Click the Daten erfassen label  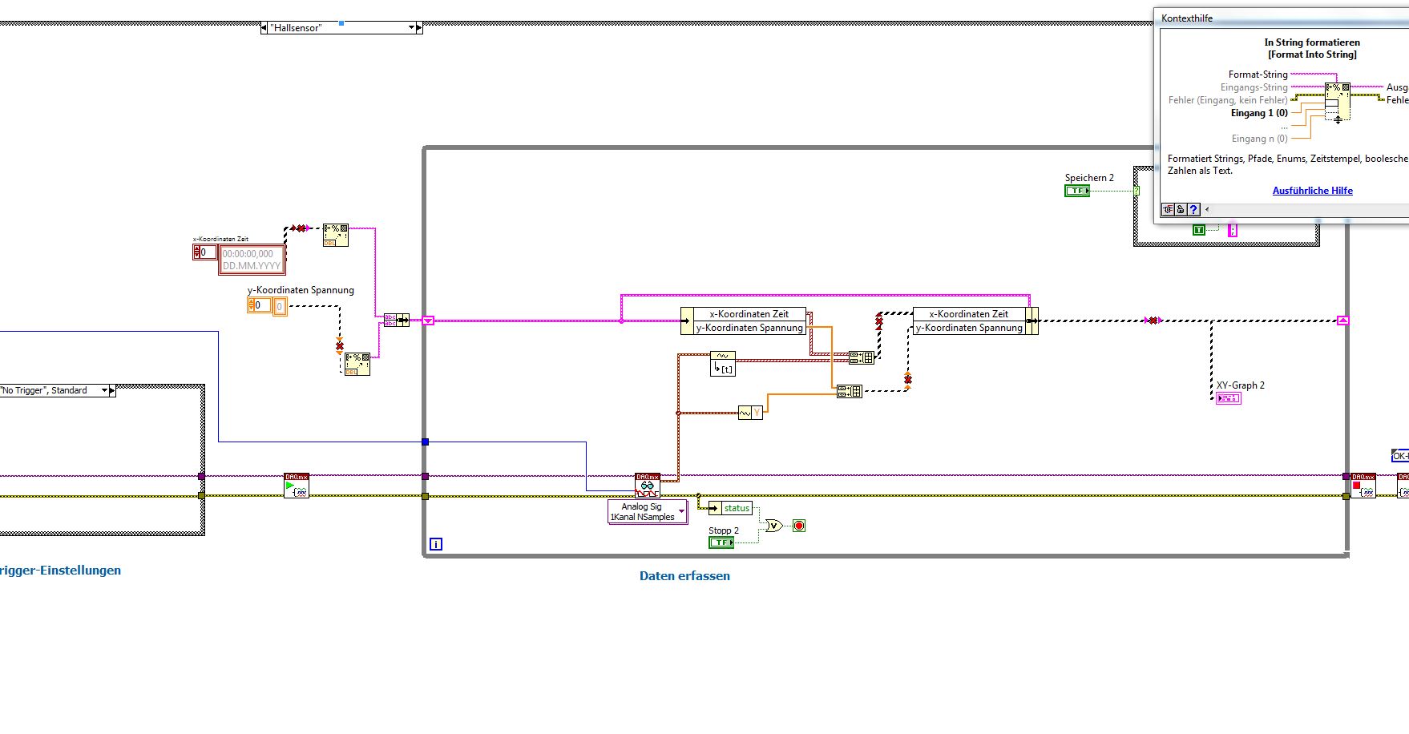[684, 575]
